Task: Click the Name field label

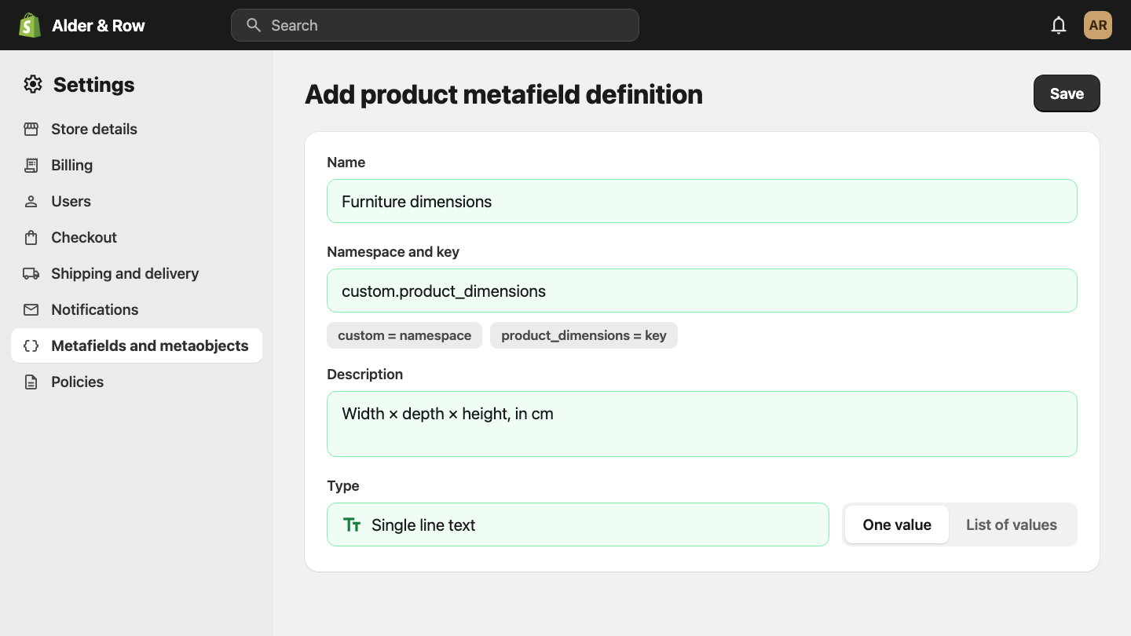Action: point(346,163)
